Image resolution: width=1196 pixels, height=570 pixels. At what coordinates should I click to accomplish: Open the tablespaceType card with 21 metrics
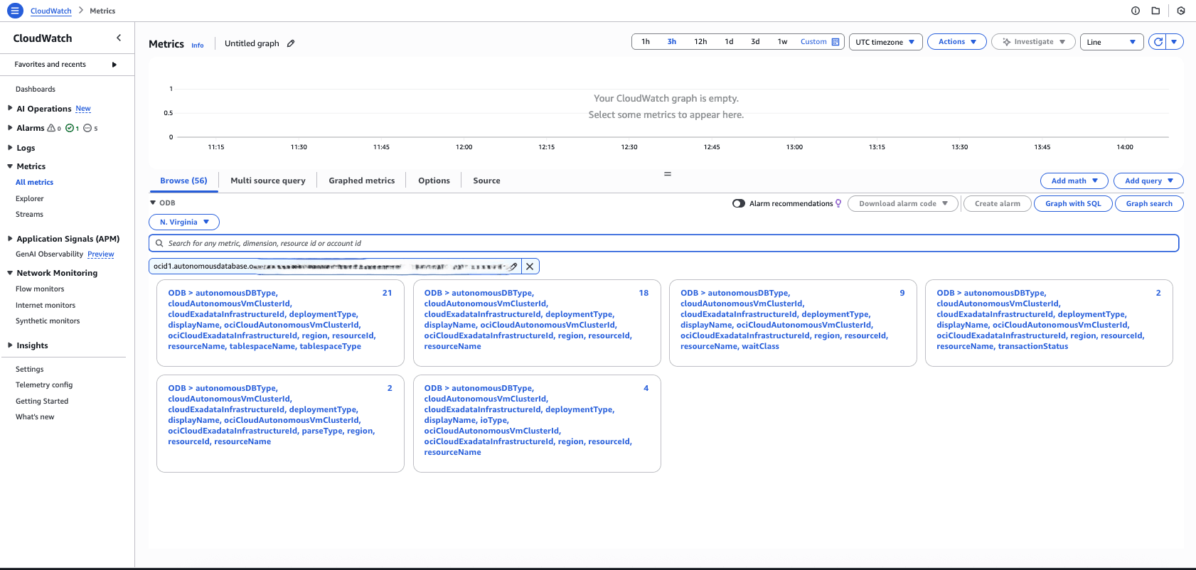(x=280, y=323)
